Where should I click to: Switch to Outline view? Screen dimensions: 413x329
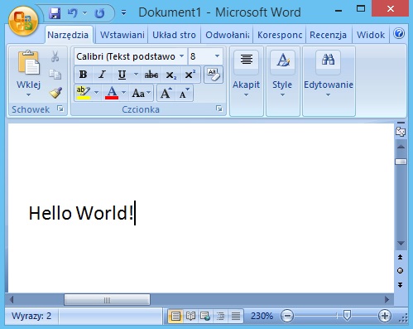click(x=220, y=316)
